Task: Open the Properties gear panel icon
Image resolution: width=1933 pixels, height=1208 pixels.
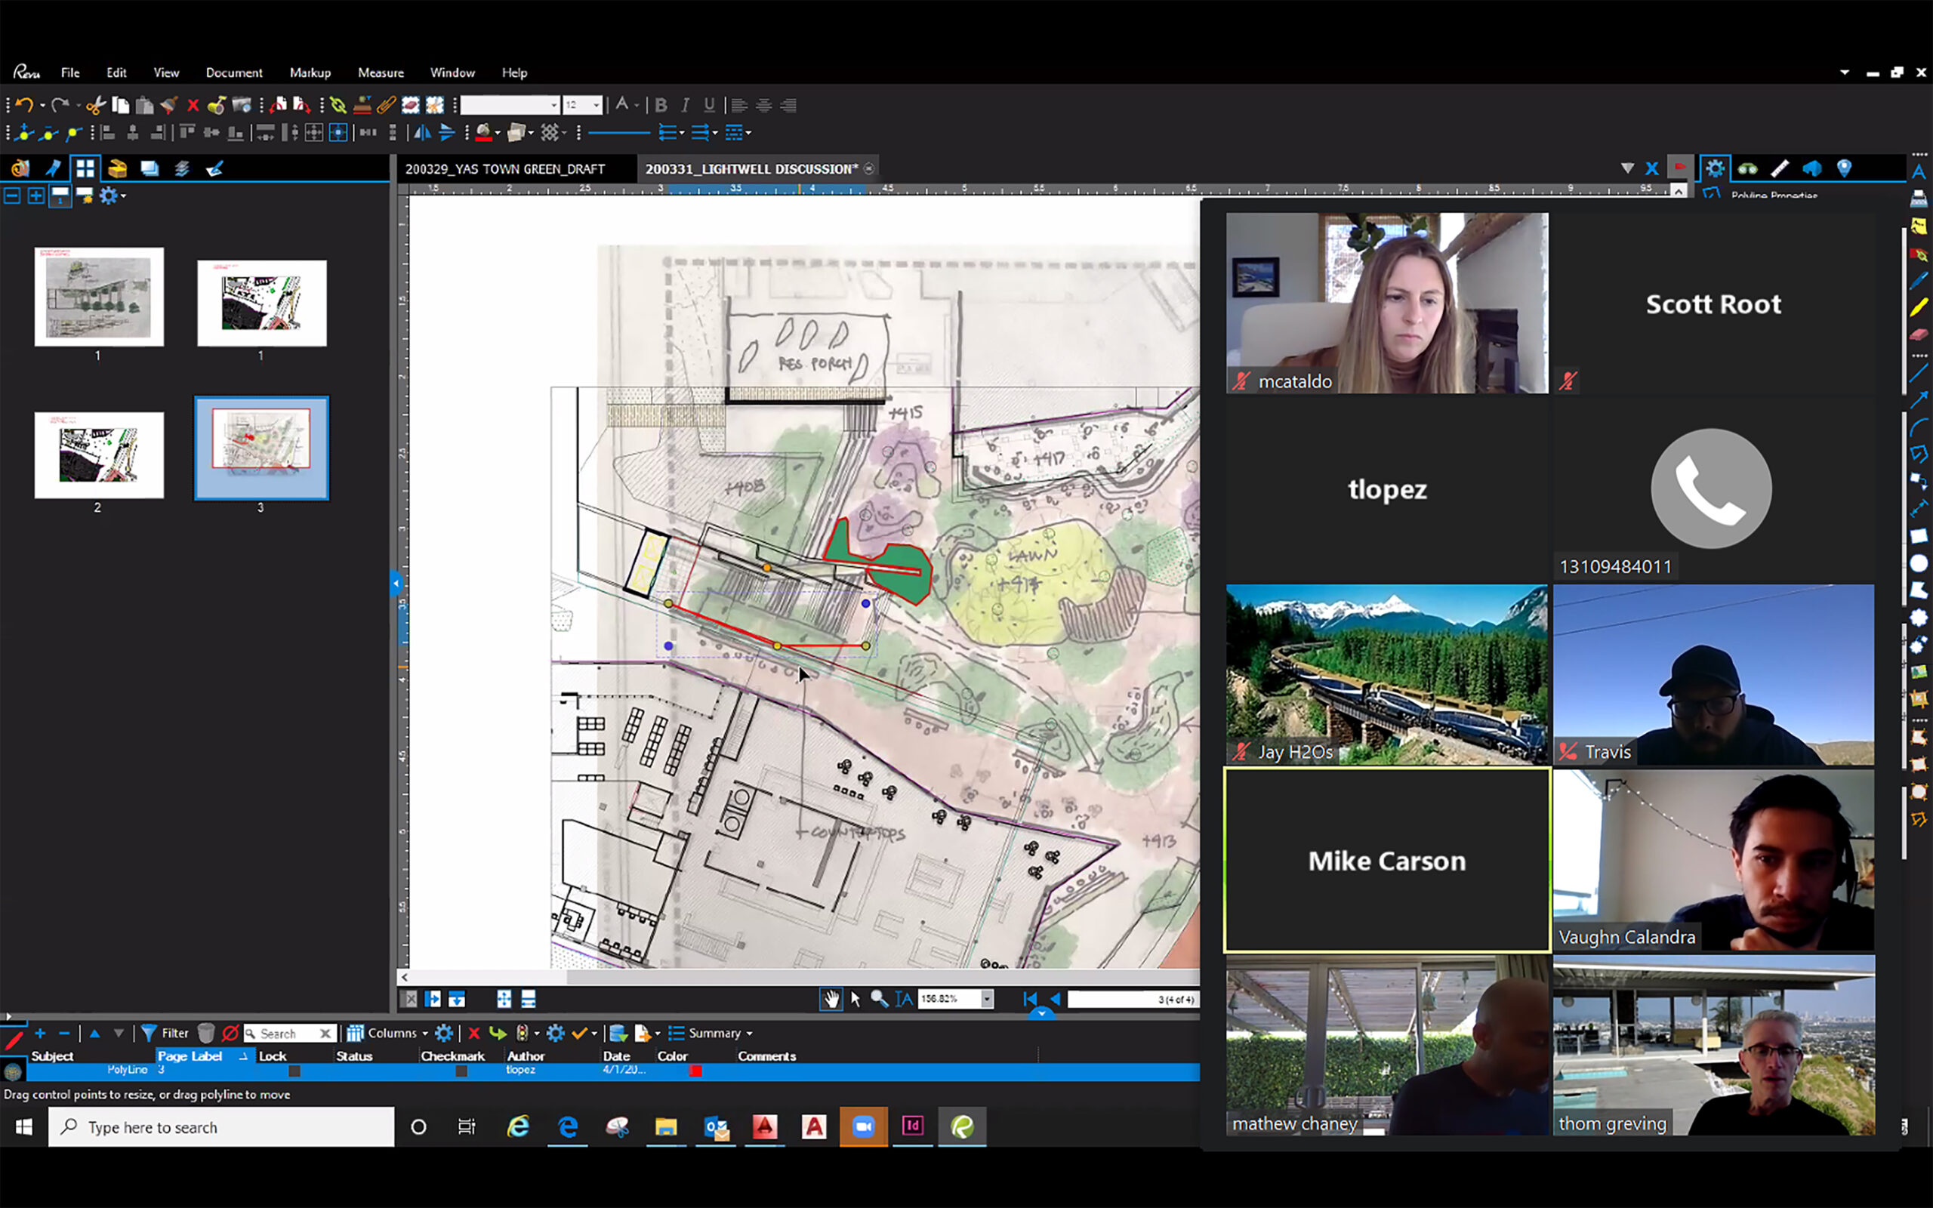Action: click(1714, 168)
